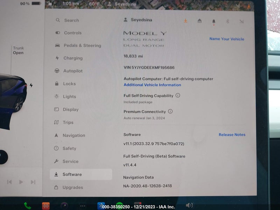Open Additional Vehicle Information link
280x210 pixels.
[152, 85]
